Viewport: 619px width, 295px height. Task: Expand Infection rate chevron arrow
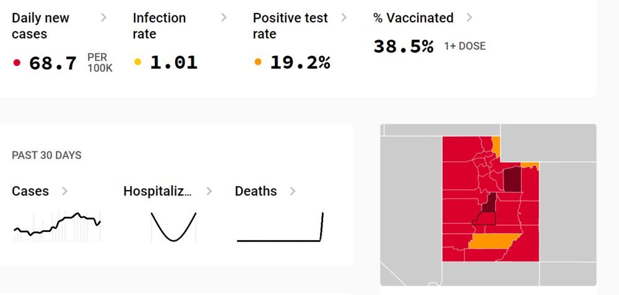point(223,18)
